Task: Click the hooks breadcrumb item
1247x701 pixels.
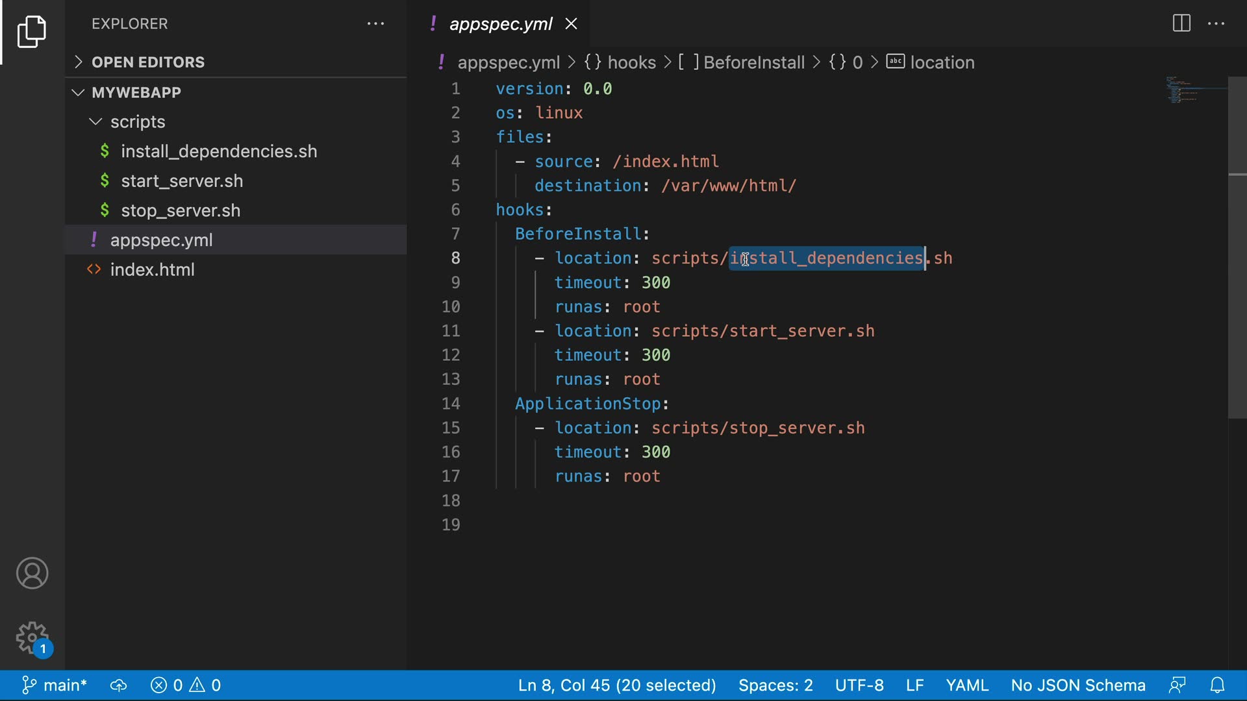Action: pyautogui.click(x=631, y=62)
